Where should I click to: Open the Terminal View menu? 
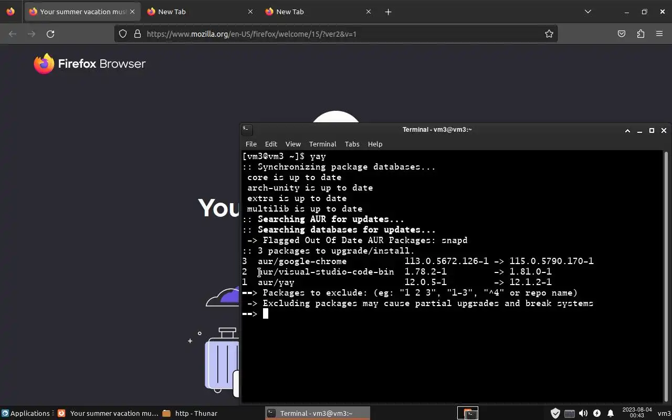pyautogui.click(x=293, y=144)
